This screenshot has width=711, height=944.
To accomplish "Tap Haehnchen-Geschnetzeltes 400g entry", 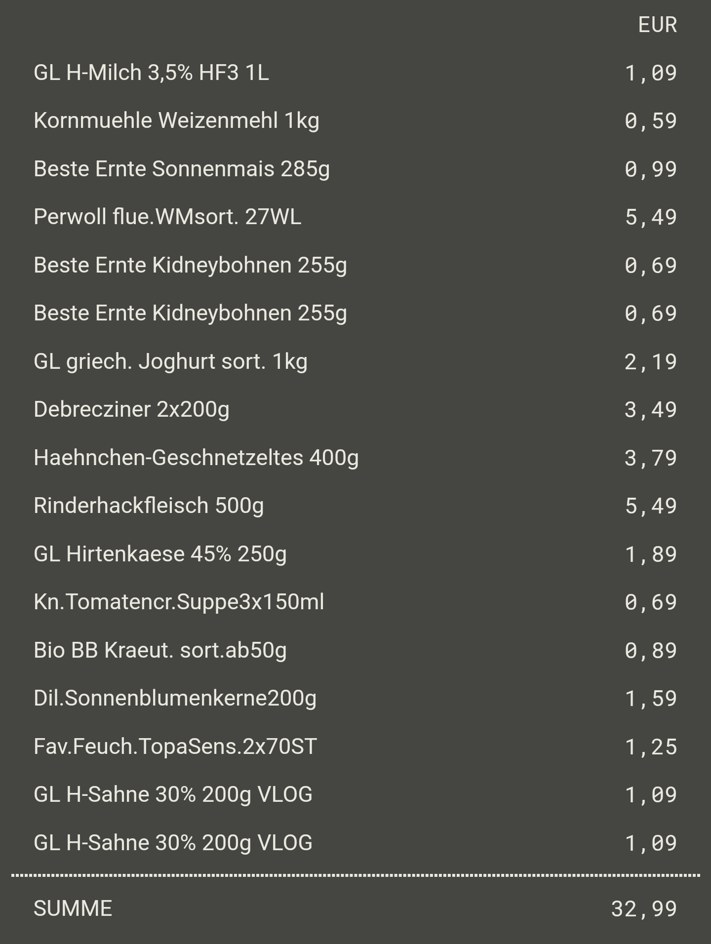I will point(196,458).
